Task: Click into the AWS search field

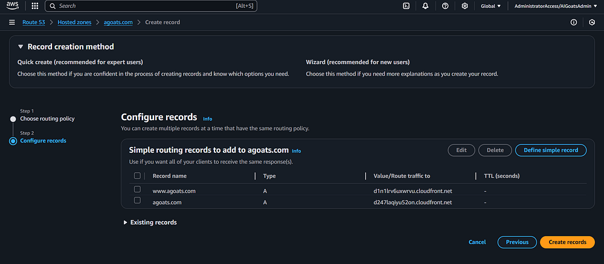Action: click(151, 6)
